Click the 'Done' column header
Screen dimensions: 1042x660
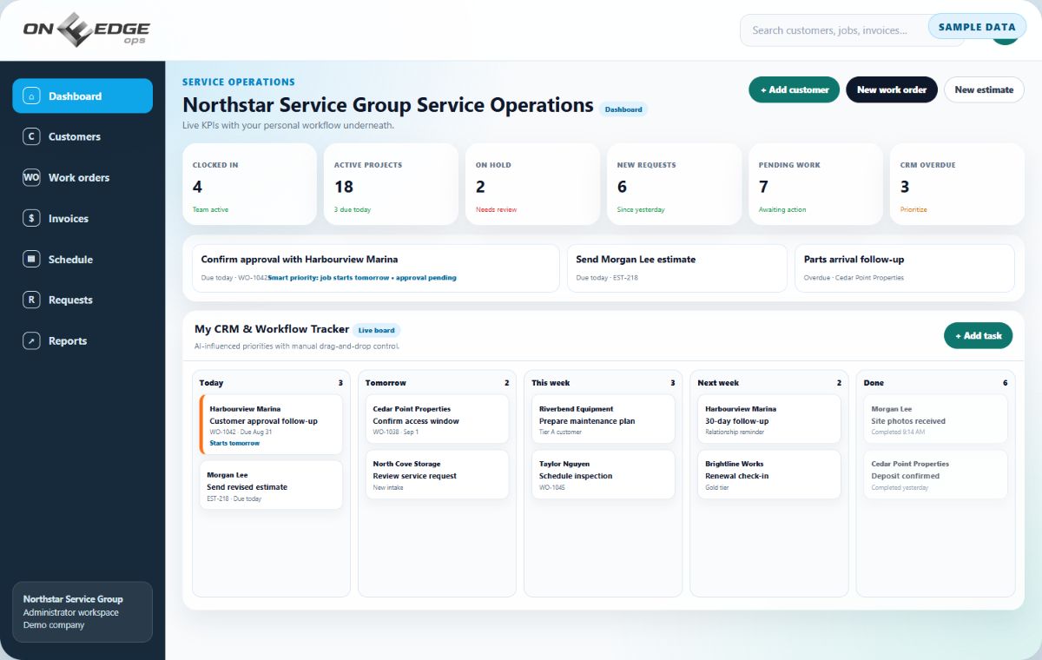tap(874, 382)
